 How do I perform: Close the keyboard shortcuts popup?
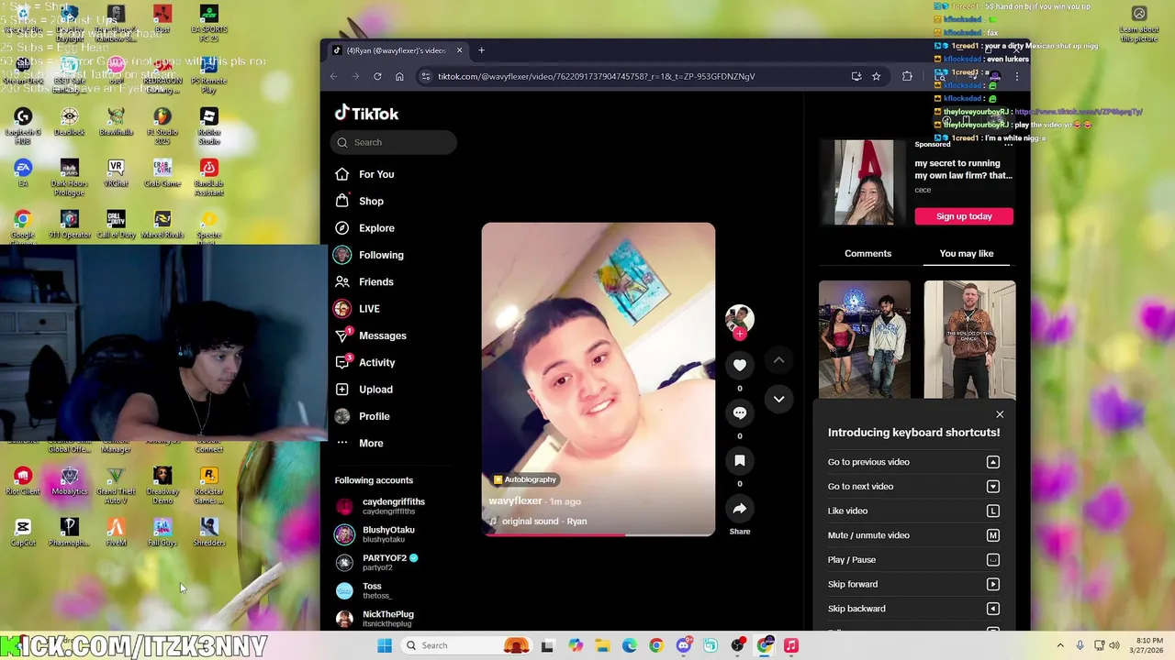coord(1000,414)
